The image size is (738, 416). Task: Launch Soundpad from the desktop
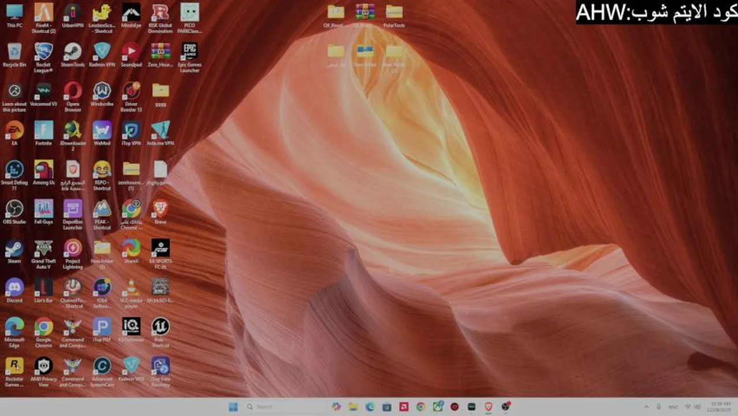coord(131,55)
